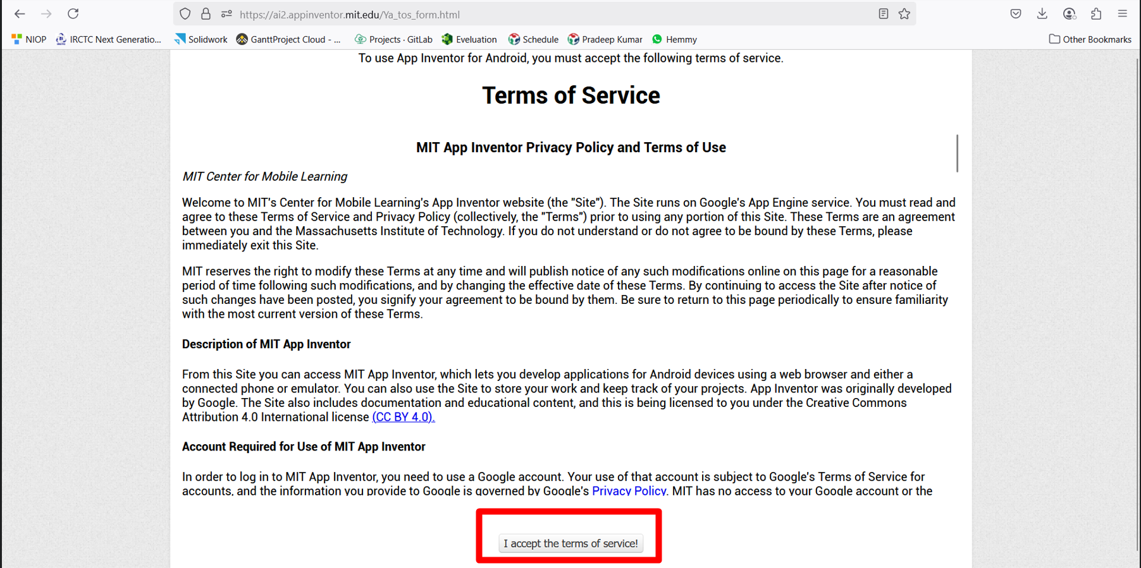Open the account profile icon
This screenshot has height=568, width=1141.
[x=1070, y=14]
